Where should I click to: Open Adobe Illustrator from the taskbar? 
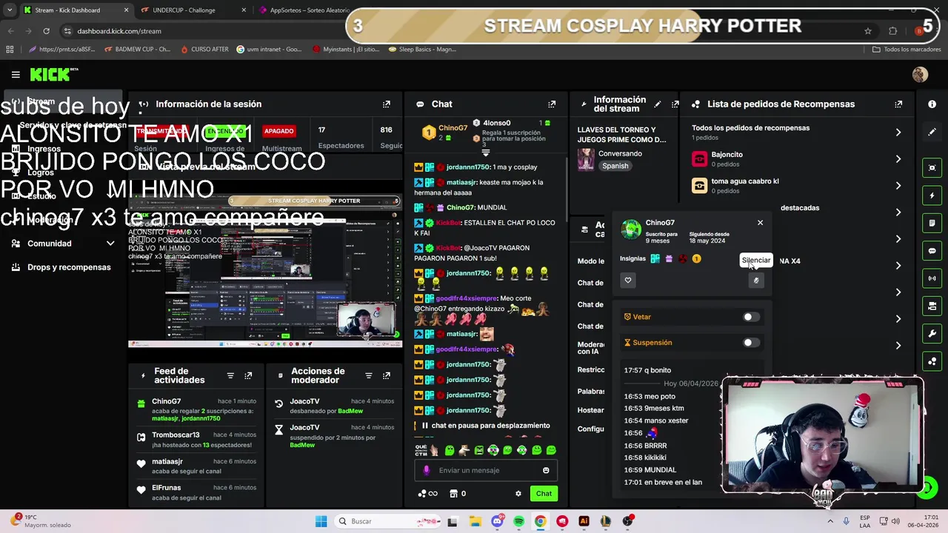pos(584,521)
